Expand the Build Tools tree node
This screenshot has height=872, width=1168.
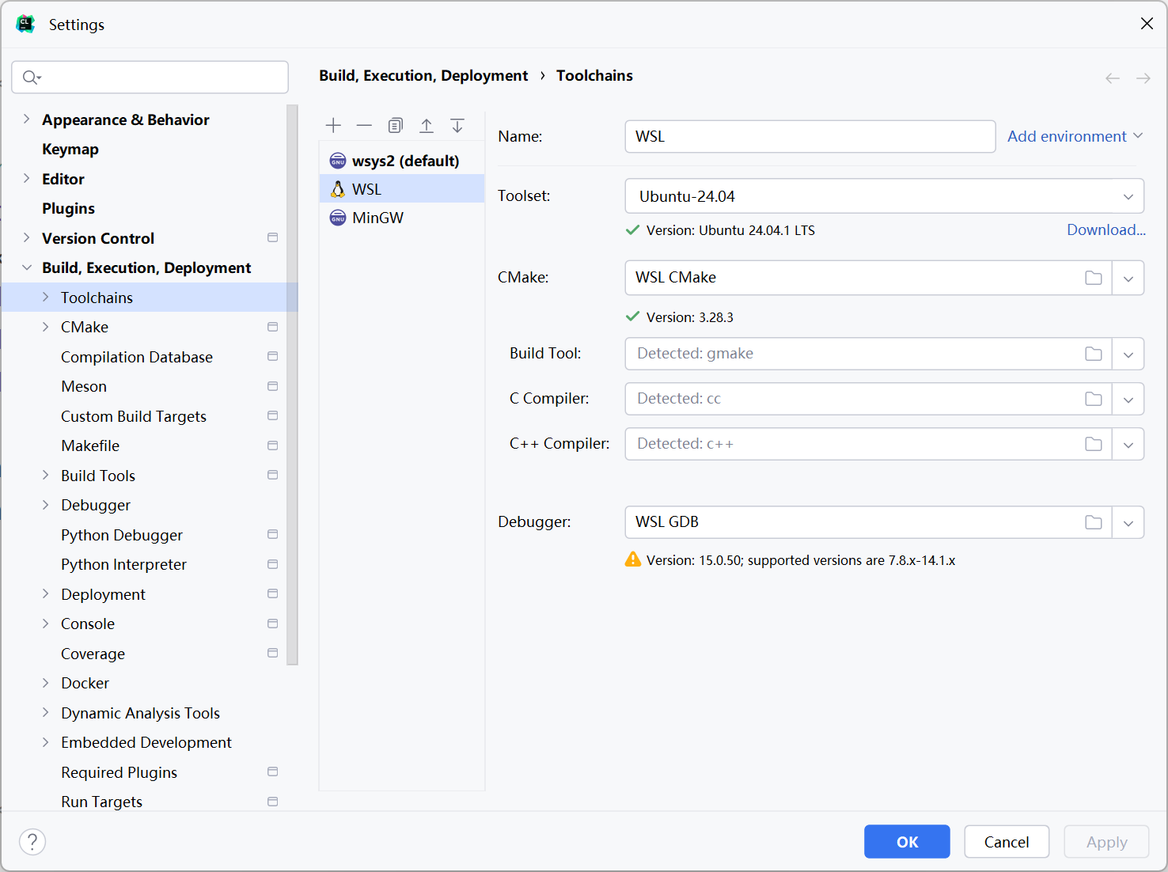click(x=45, y=475)
